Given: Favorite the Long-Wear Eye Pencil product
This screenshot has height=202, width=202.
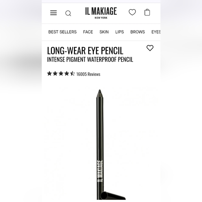Looking at the screenshot, I should [x=150, y=48].
